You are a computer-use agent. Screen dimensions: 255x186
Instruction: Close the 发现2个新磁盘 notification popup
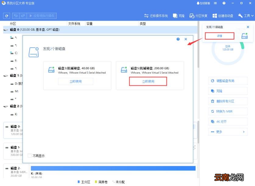click(x=248, y=27)
